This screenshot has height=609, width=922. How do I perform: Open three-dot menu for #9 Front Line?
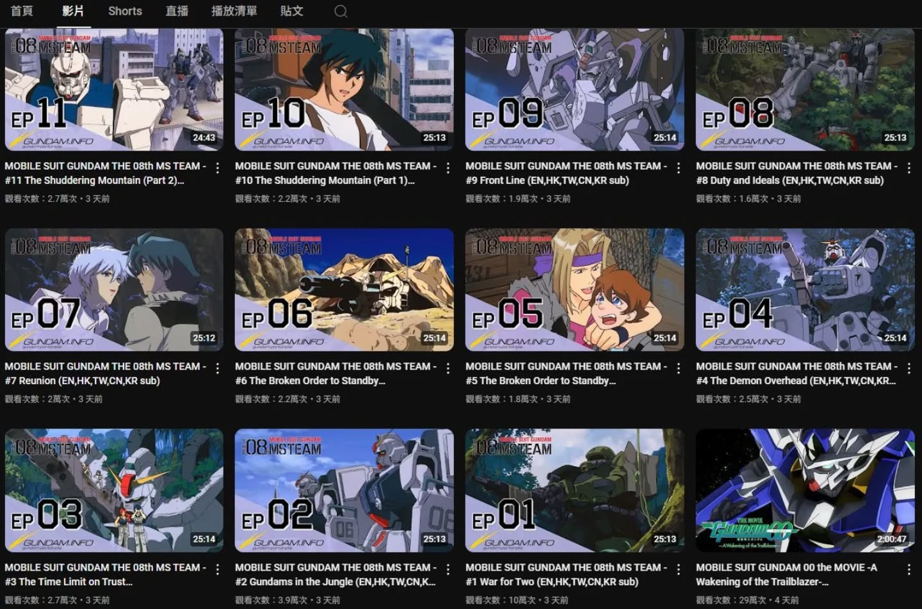pyautogui.click(x=679, y=168)
